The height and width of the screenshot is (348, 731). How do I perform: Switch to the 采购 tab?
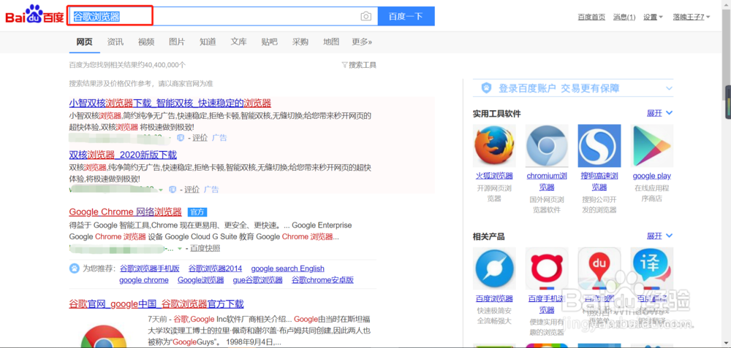(300, 42)
